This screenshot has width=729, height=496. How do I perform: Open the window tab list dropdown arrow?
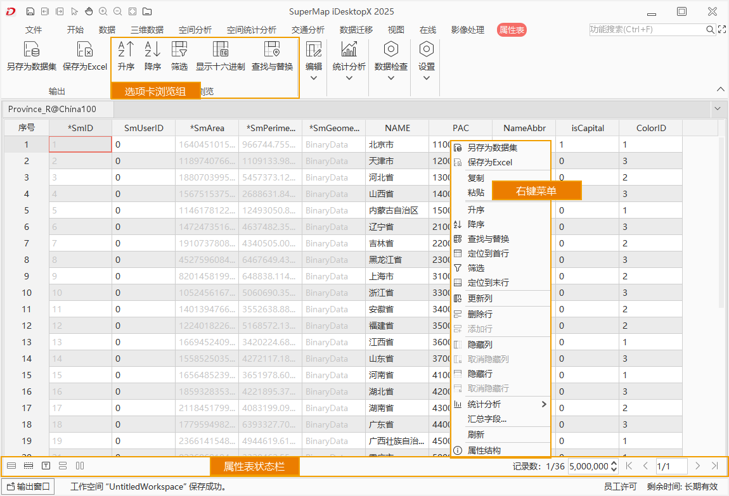pos(718,109)
